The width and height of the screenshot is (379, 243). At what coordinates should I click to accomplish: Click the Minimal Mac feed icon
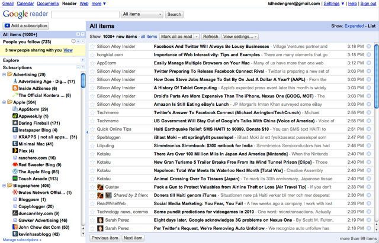click(15, 144)
